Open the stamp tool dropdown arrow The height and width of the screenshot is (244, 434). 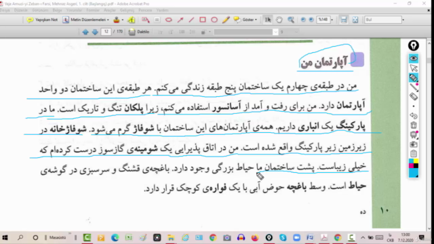[x=123, y=20]
